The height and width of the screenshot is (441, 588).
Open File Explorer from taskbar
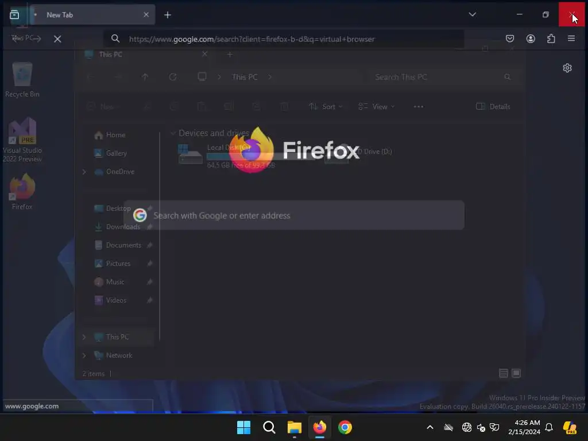295,427
